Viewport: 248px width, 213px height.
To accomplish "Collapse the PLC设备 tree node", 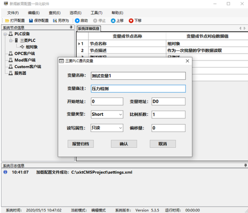I will pos(5,34).
